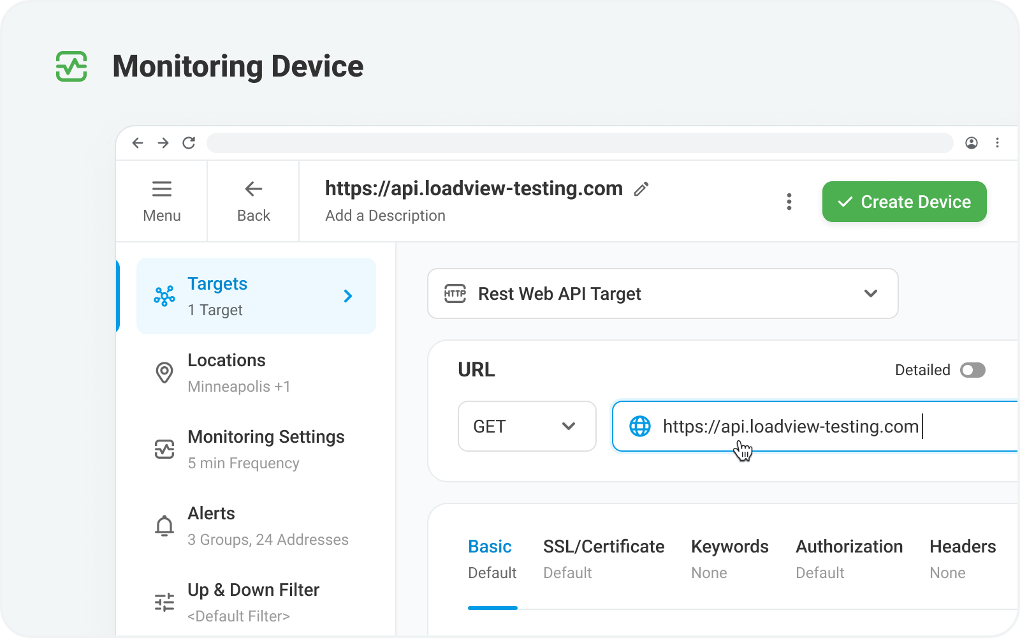The height and width of the screenshot is (638, 1020).
Task: Open the Locations section in the sidebar
Action: (x=256, y=373)
